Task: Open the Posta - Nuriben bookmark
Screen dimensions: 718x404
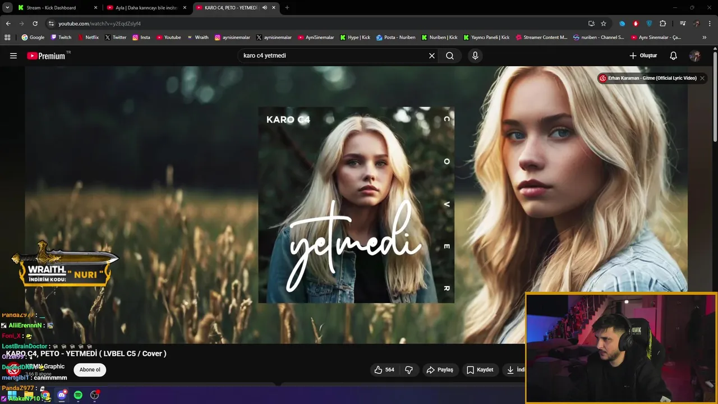Action: (x=396, y=38)
